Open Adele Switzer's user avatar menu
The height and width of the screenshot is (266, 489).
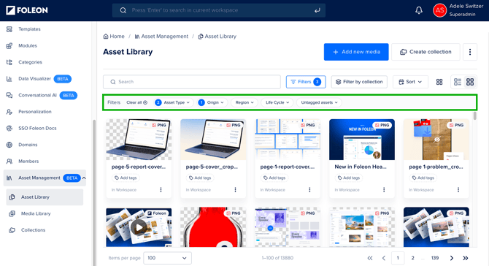[x=439, y=10]
